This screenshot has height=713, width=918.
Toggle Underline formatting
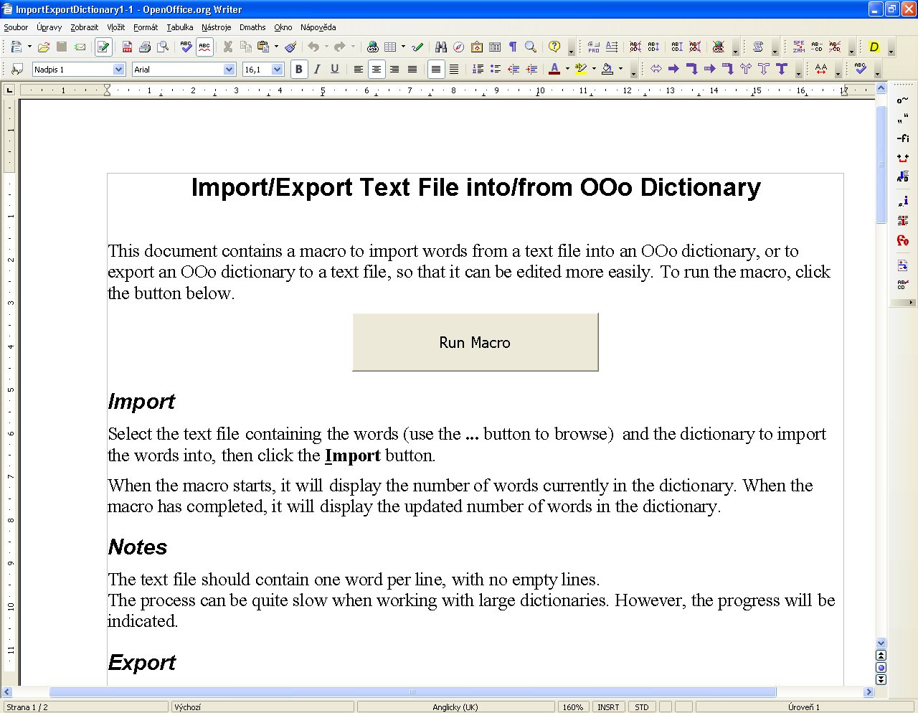coord(335,69)
